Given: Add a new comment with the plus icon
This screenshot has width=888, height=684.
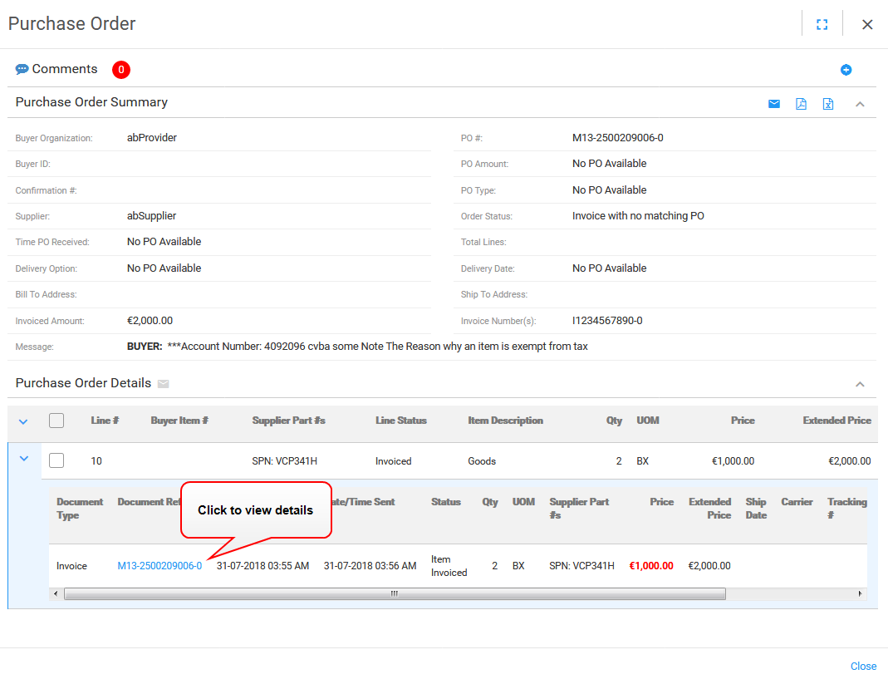Looking at the screenshot, I should coord(846,70).
